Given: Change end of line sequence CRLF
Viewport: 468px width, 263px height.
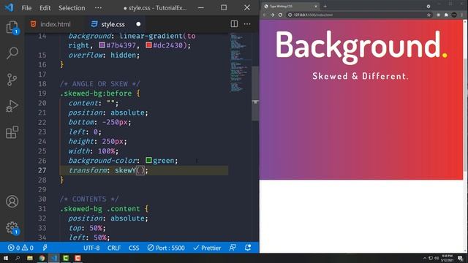Looking at the screenshot, I should tap(114, 248).
